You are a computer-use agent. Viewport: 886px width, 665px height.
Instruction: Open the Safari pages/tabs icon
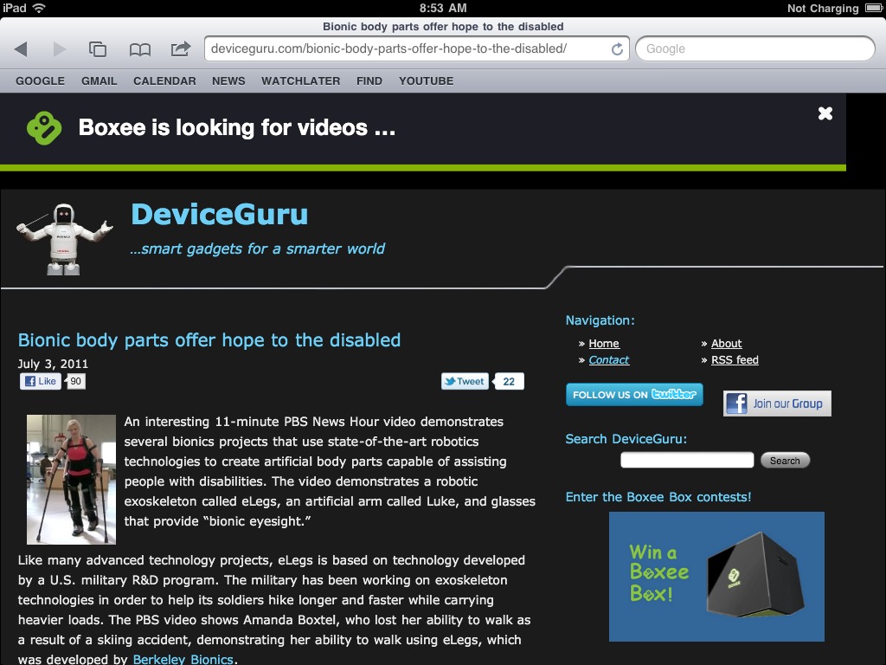click(98, 49)
